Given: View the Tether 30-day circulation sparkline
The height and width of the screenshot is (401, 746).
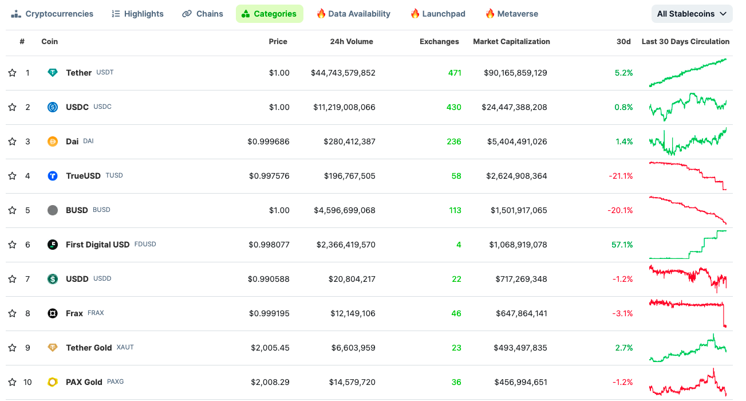Looking at the screenshot, I should coord(688,73).
